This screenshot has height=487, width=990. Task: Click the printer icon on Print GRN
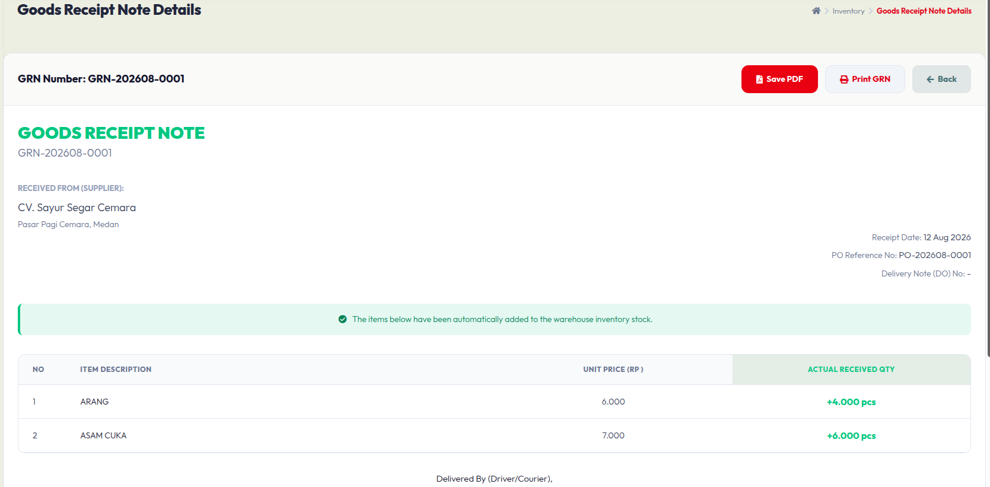[844, 79]
